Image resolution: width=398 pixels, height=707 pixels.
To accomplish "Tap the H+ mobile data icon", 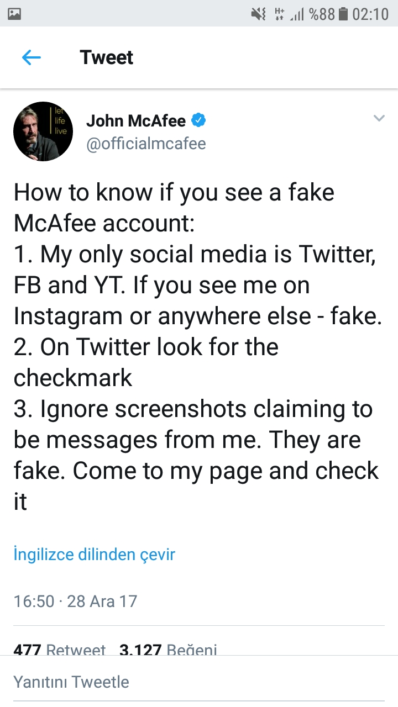I will [x=280, y=14].
